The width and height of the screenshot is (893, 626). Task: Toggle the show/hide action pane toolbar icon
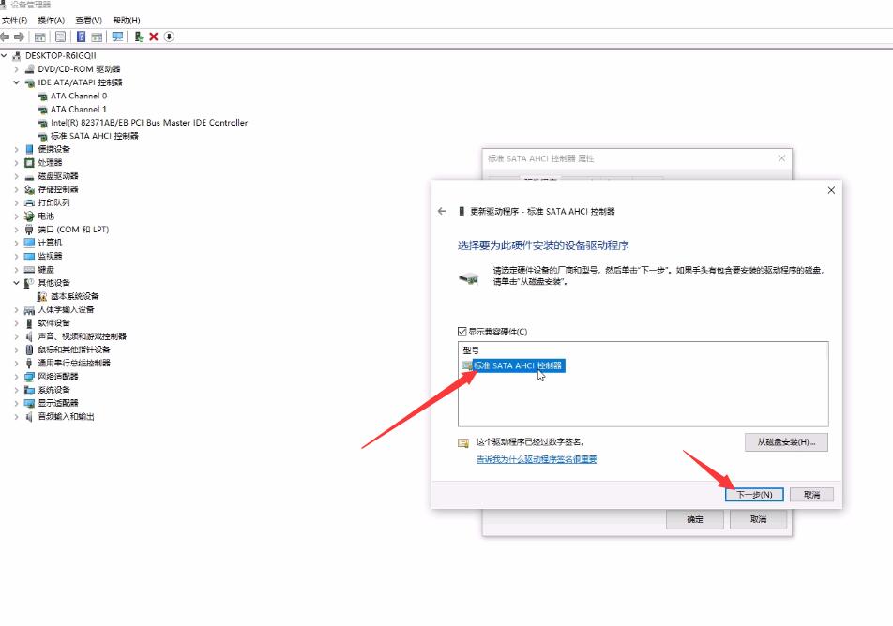point(97,37)
